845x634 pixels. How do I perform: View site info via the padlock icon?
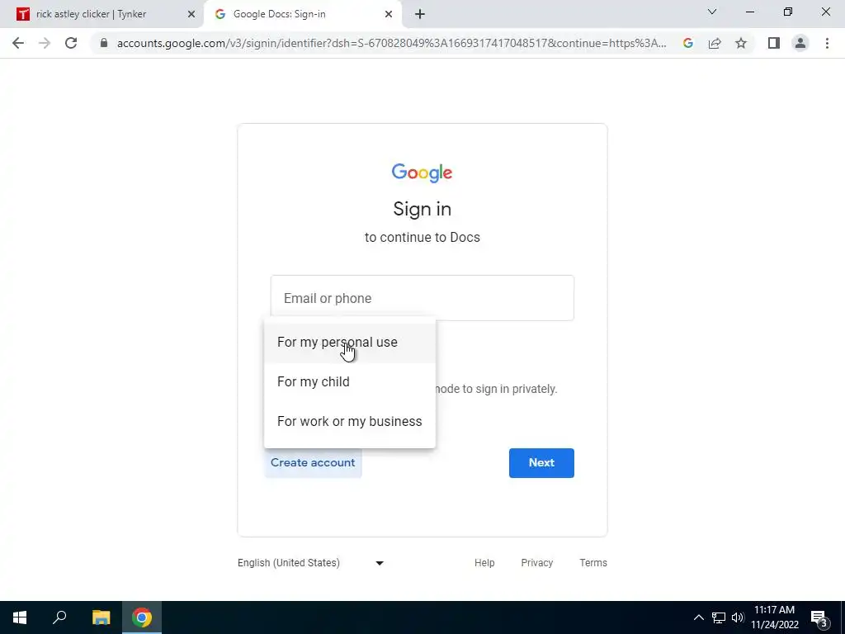tap(104, 43)
